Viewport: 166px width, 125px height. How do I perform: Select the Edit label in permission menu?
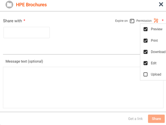pyautogui.click(x=154, y=63)
